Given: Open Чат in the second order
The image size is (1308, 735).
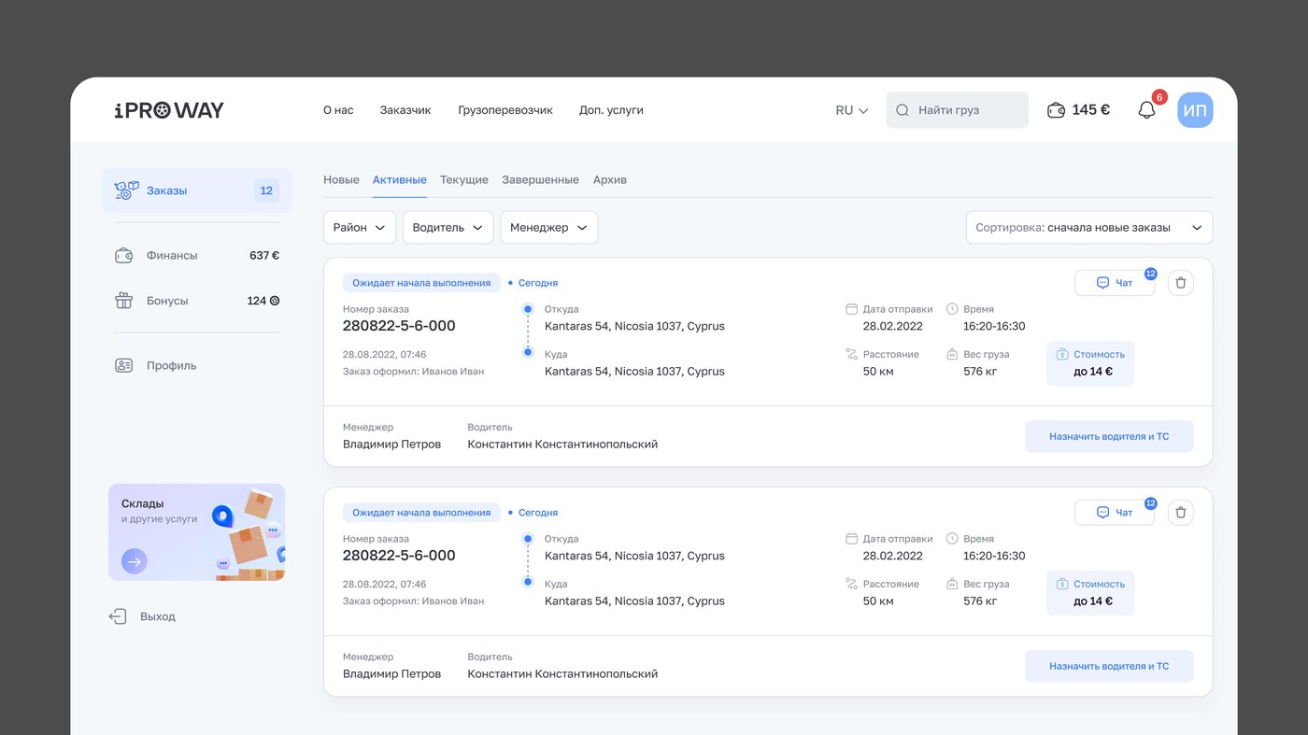Looking at the screenshot, I should [1115, 513].
